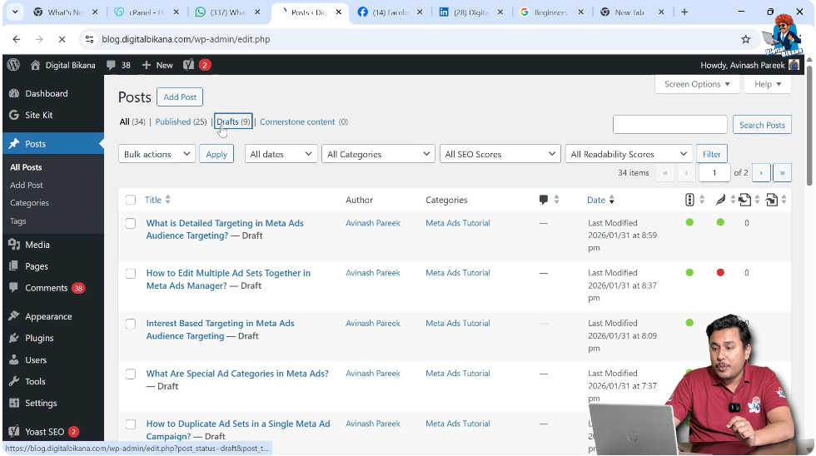Go to Appearance in the sidebar
This screenshot has height=456, width=816.
[x=48, y=316]
